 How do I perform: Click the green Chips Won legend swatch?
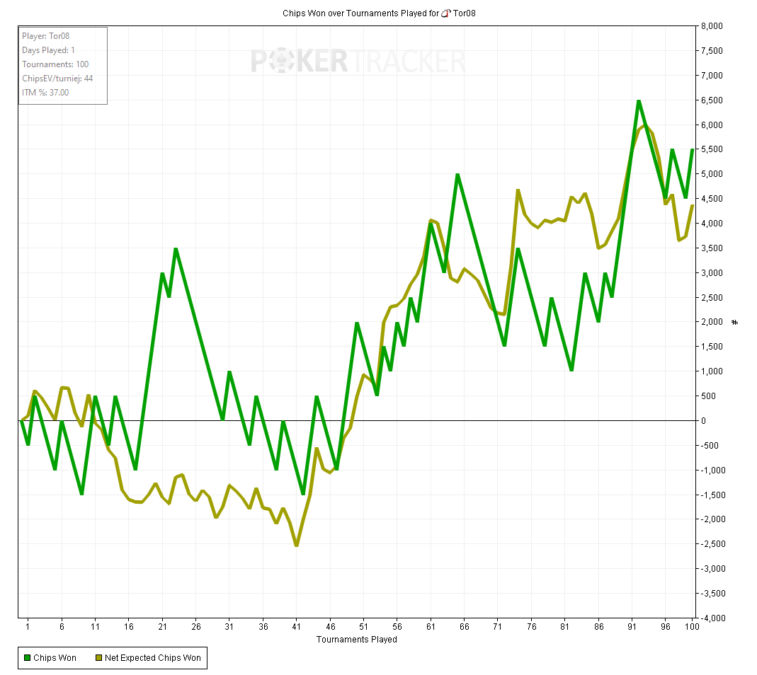(x=28, y=658)
